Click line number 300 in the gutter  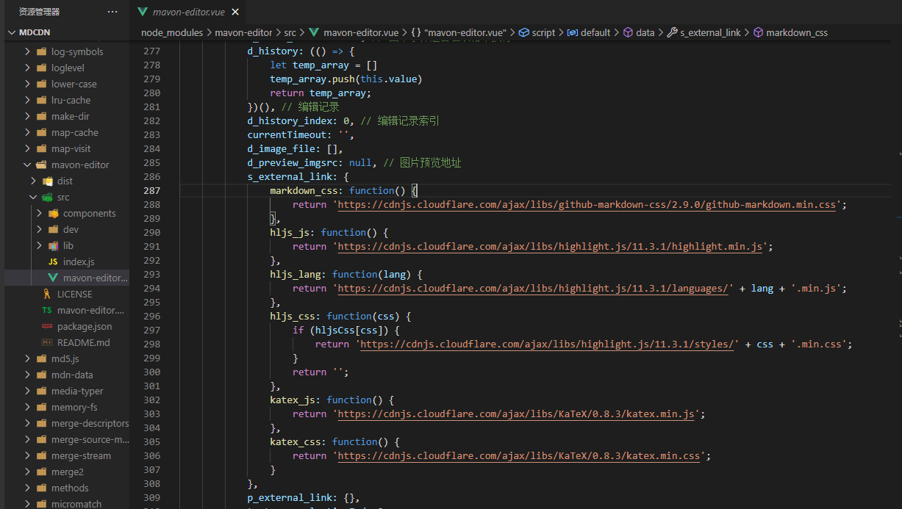click(x=151, y=372)
